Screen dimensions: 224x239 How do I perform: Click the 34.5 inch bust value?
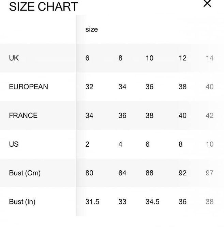coord(152,202)
